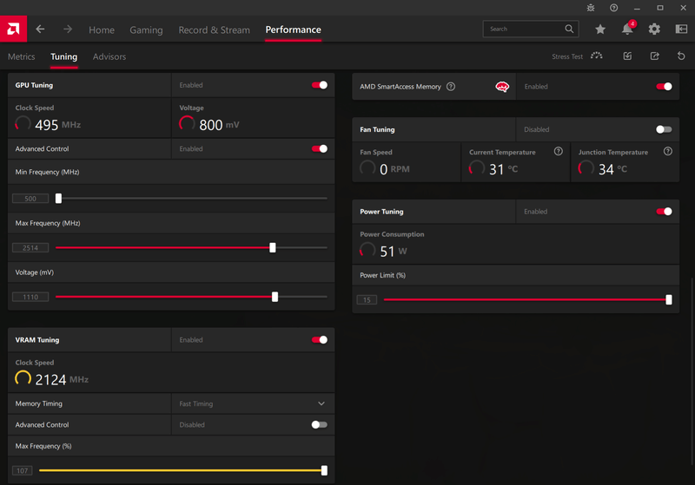Click the VRAM Max Frequency (%) slider handle
This screenshot has width=695, height=485.
point(324,470)
